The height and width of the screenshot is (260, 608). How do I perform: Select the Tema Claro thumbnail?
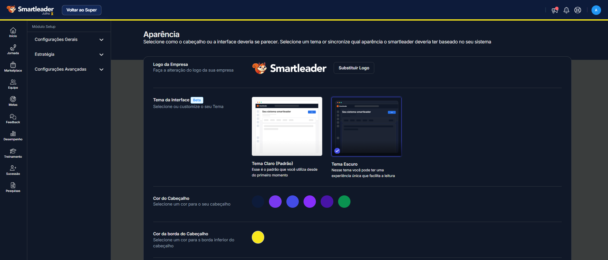(x=287, y=126)
